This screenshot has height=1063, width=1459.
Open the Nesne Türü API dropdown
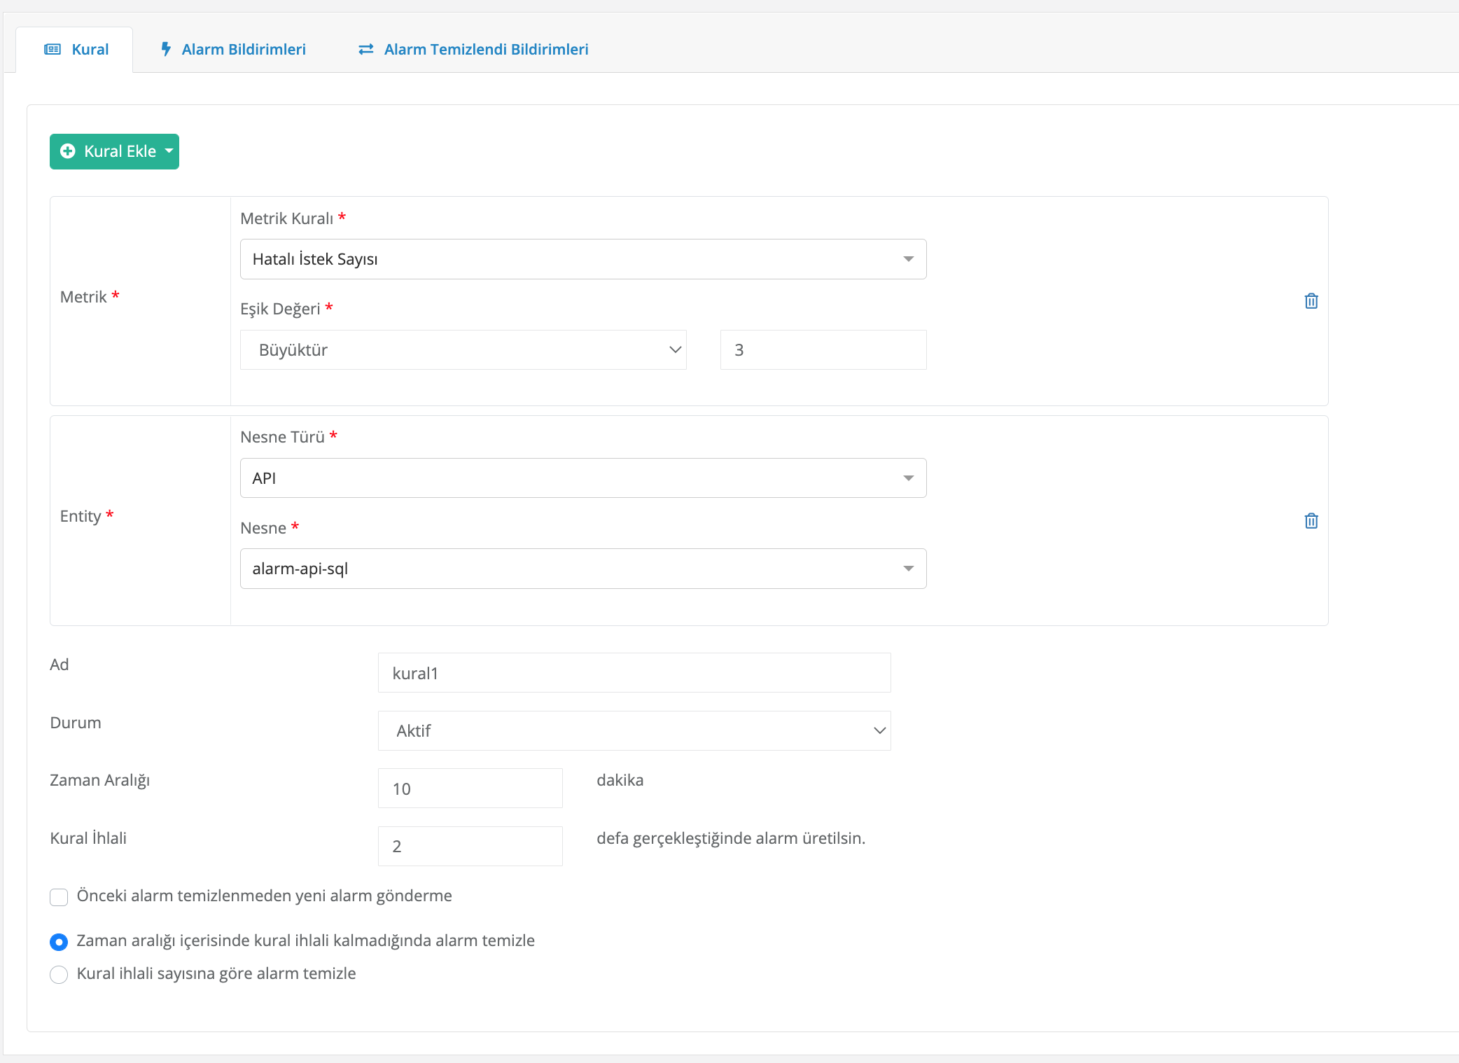pos(583,478)
